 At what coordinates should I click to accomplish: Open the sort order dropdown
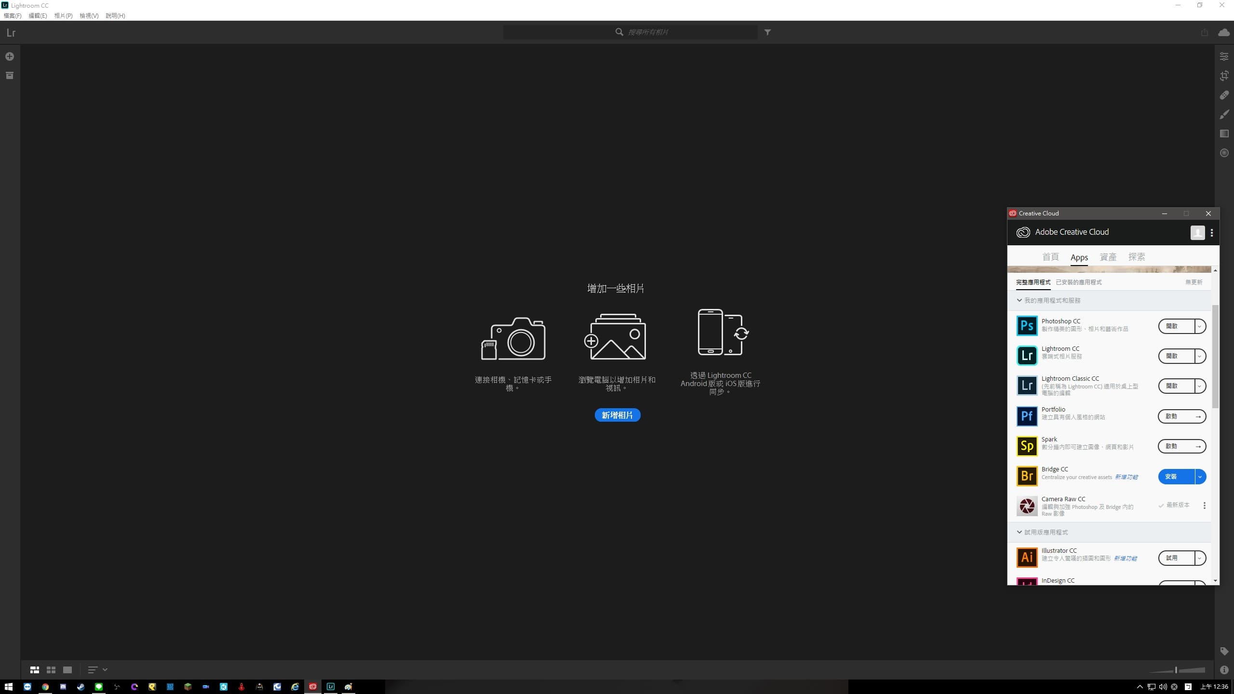97,670
